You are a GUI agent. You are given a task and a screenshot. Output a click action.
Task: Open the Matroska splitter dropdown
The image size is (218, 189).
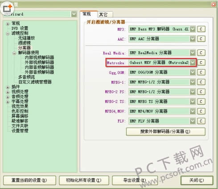click(193, 62)
